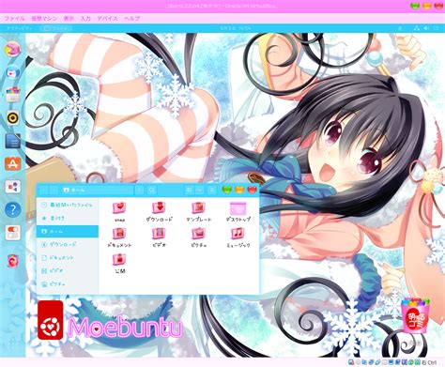Open the ファイル menu in VirtualBox
Viewport: 445px width, 367px height.
[x=14, y=19]
